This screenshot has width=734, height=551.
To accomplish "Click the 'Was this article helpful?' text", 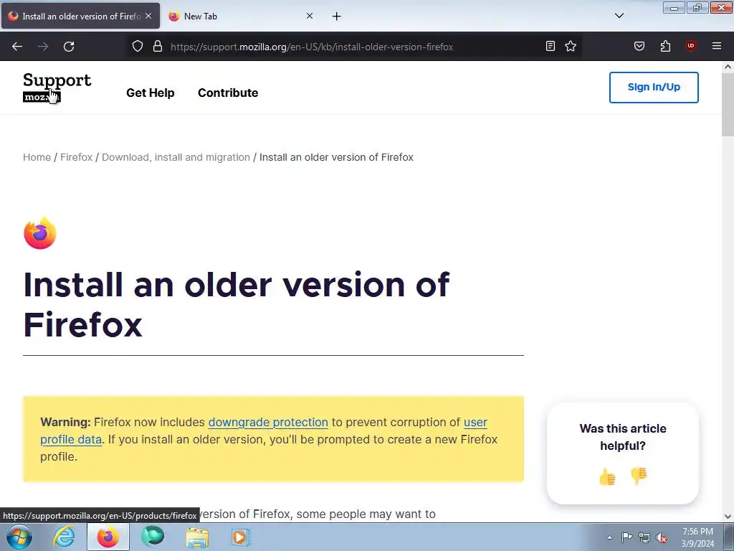I will [x=623, y=437].
